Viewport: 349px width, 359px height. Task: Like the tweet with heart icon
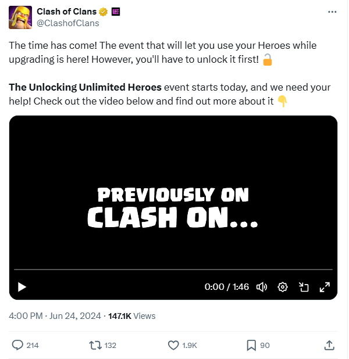coord(173,345)
